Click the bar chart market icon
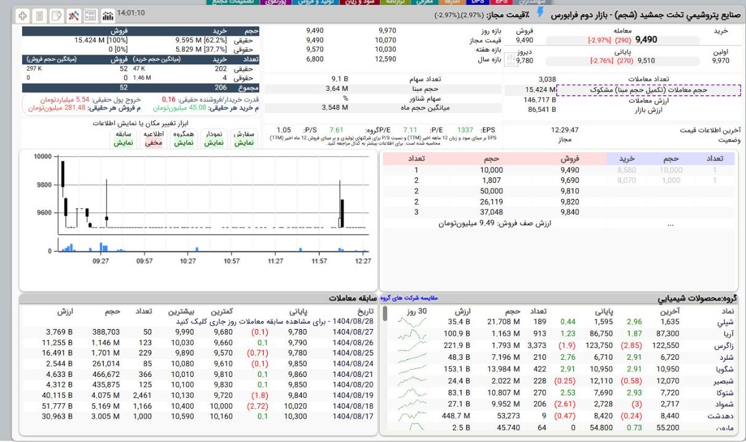 pyautogui.click(x=108, y=14)
